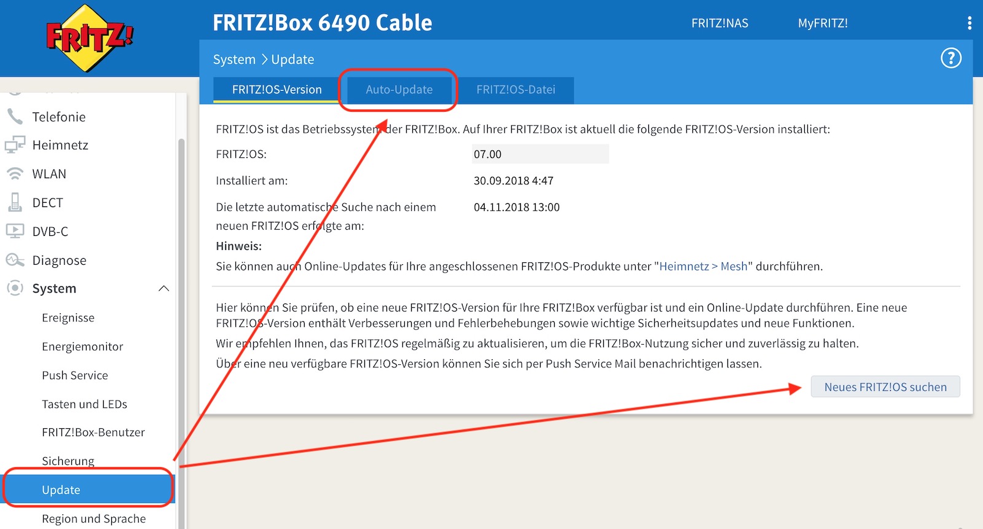The height and width of the screenshot is (529, 983).
Task: Click the FRITZ! logo
Action: [90, 37]
